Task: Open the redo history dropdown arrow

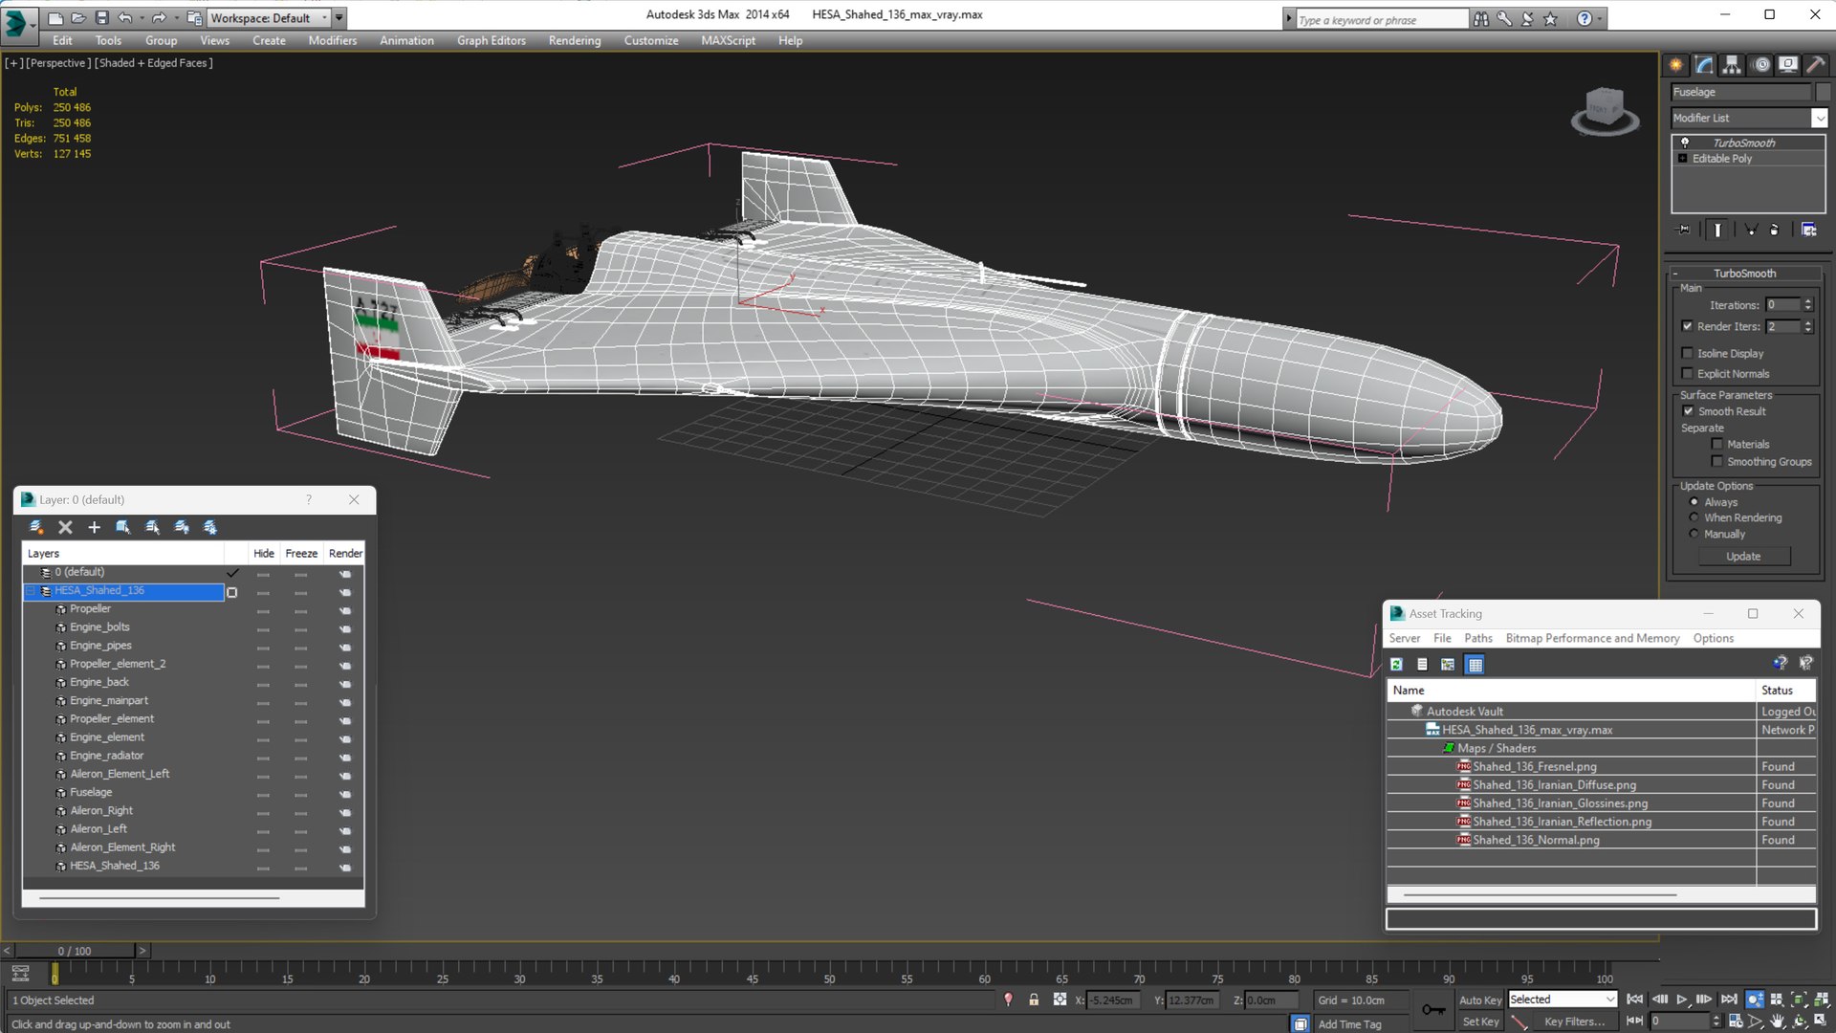Action: click(x=176, y=18)
